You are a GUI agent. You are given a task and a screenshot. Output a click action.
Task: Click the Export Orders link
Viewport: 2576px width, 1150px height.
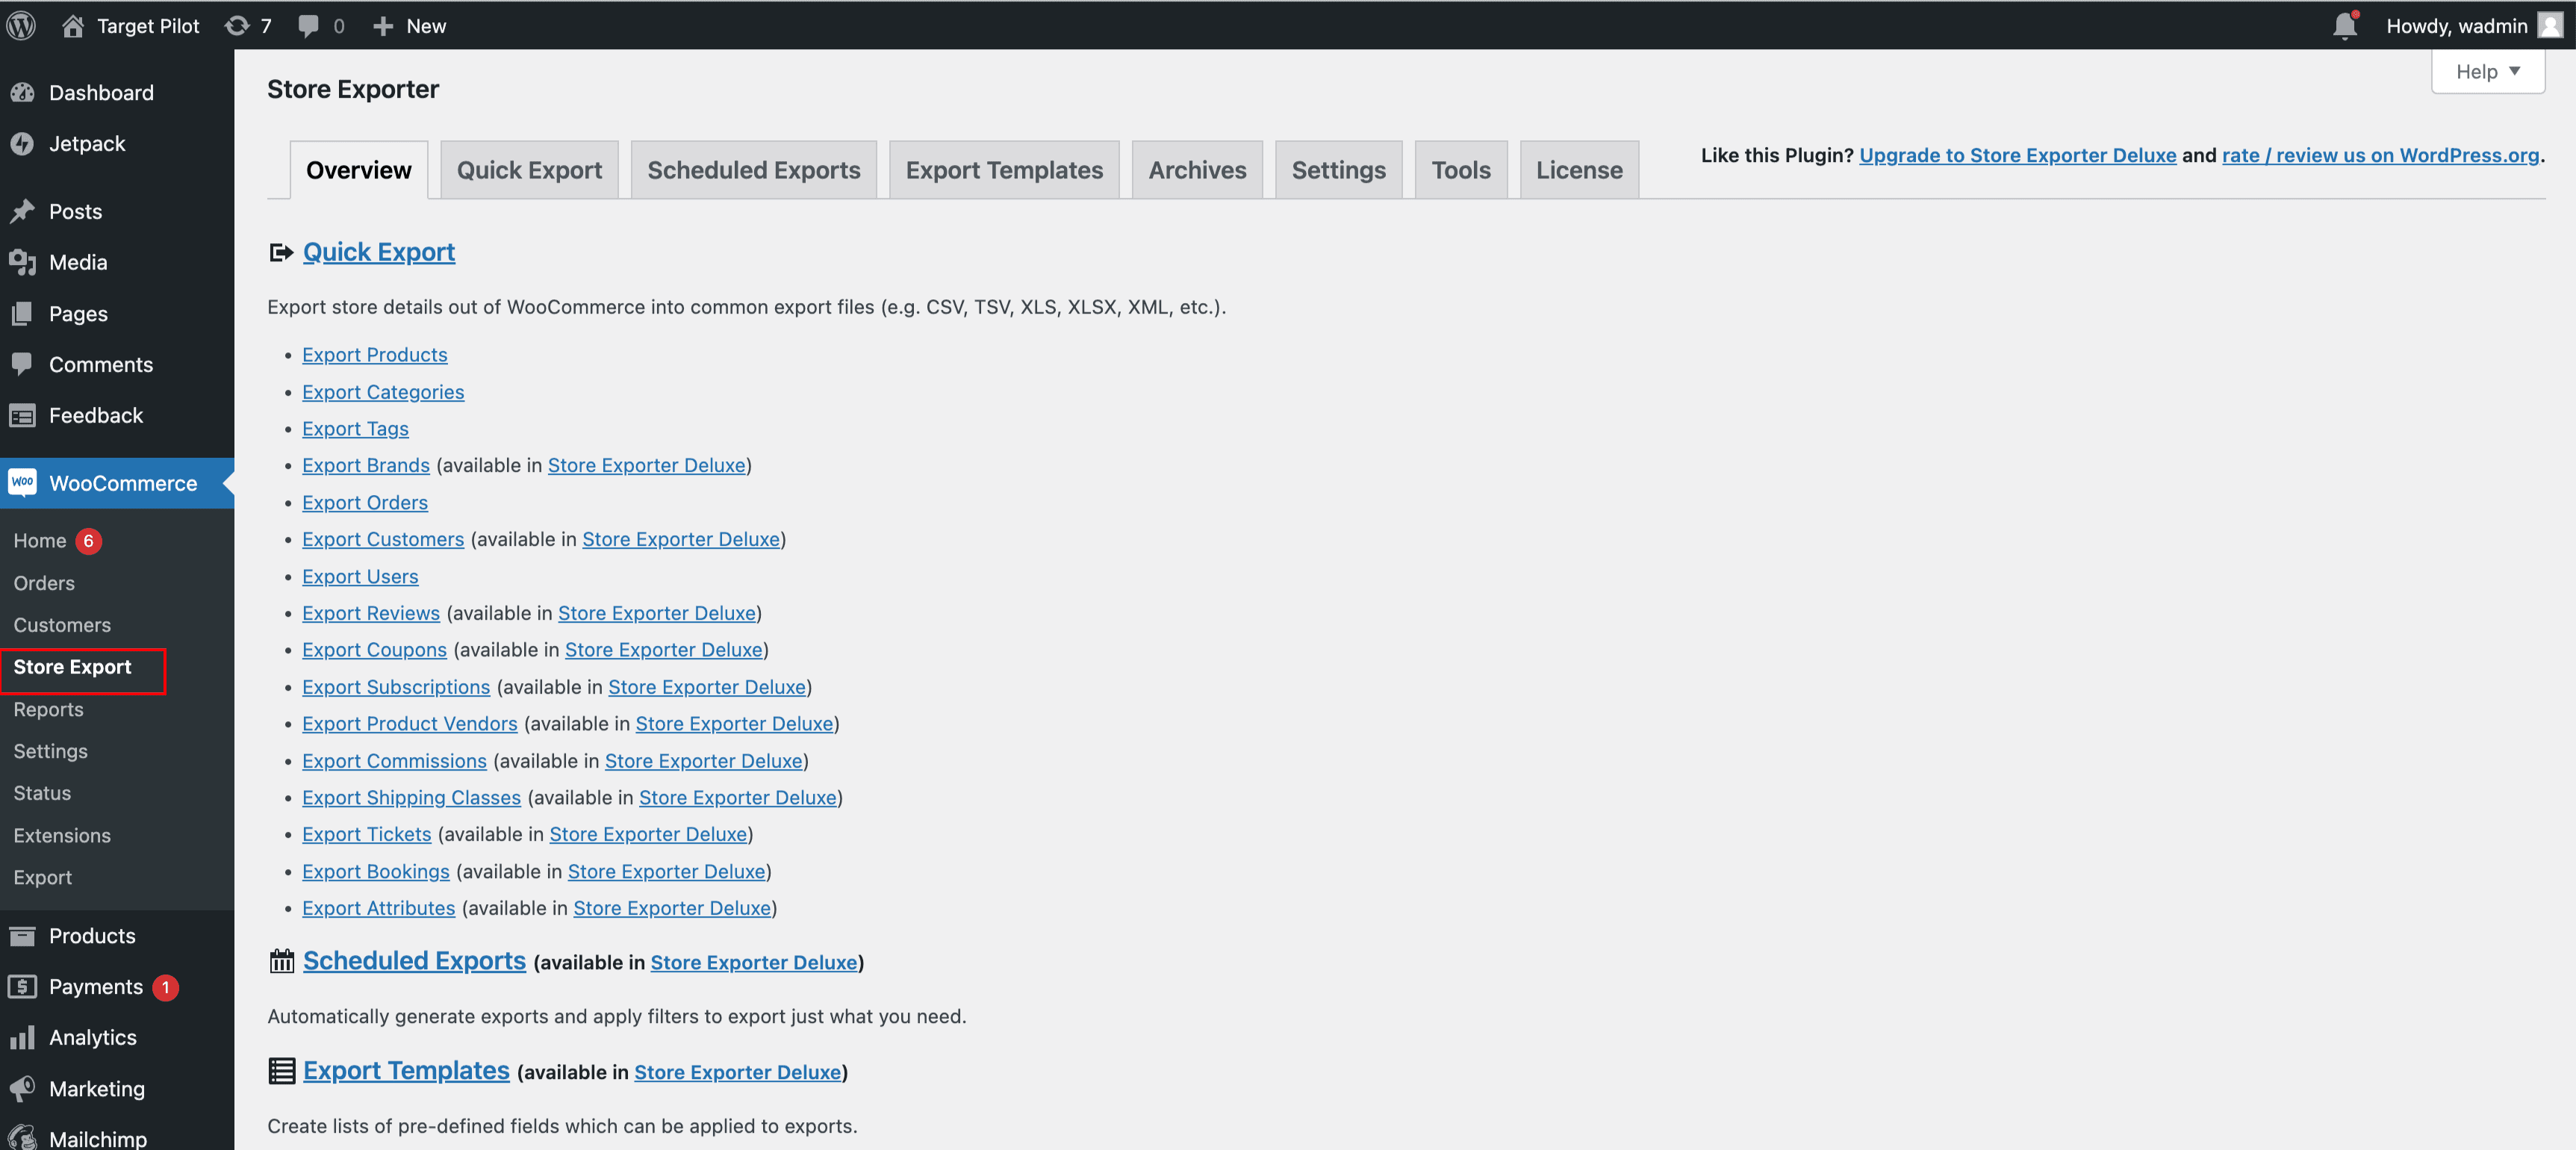(364, 502)
